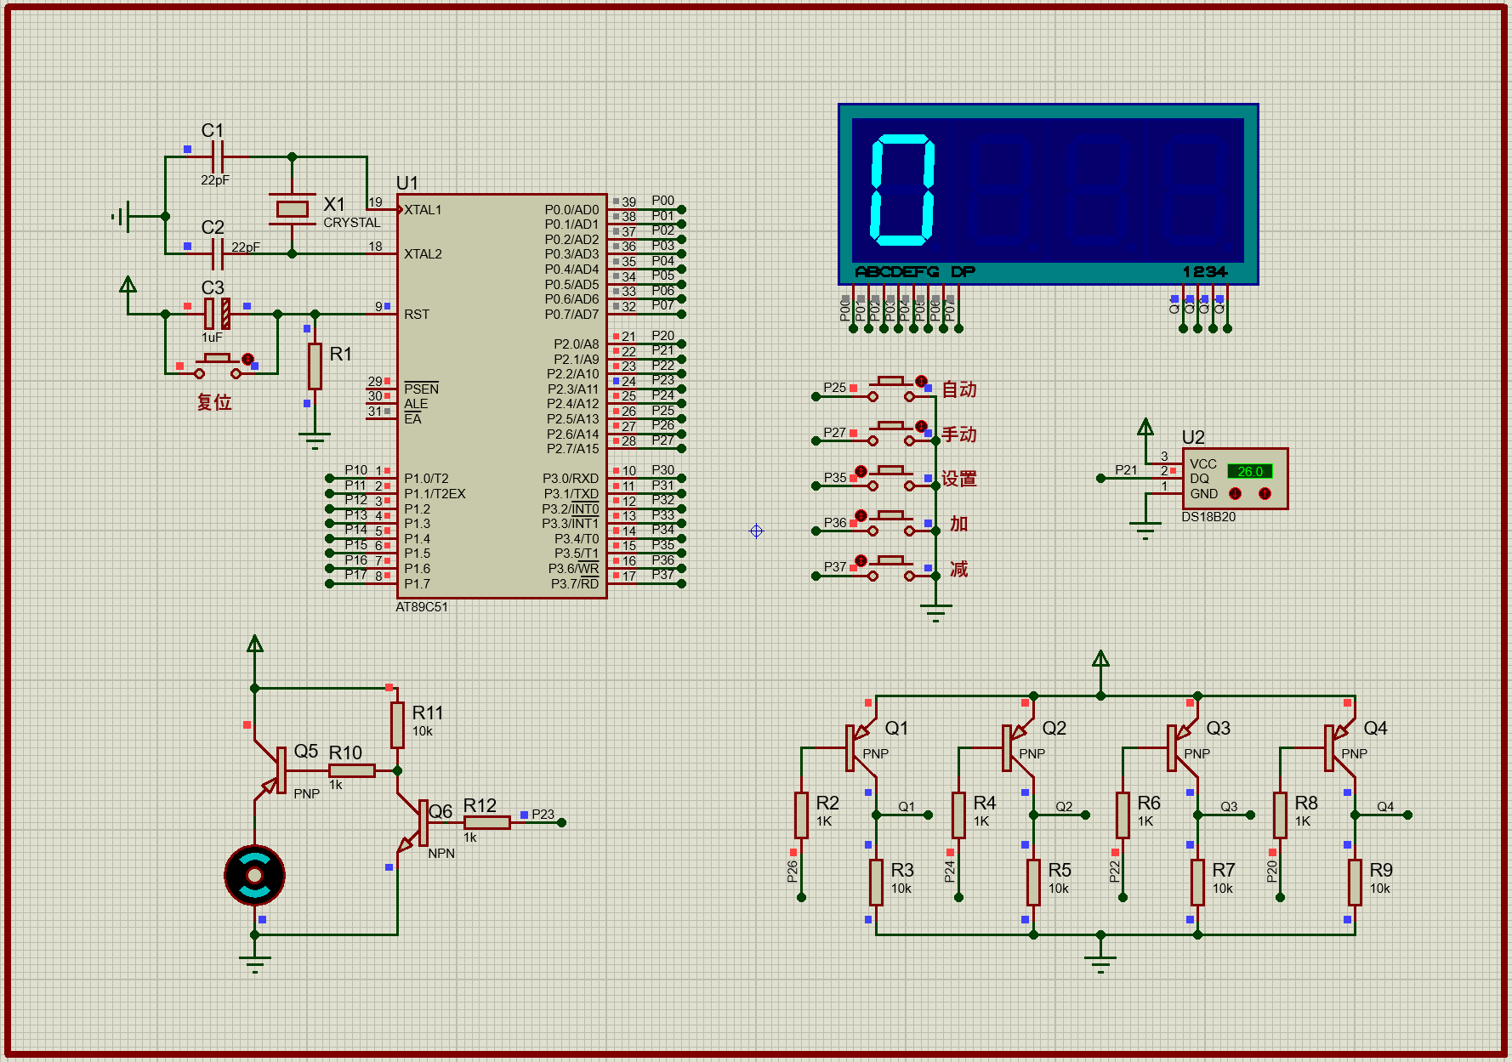Select the power terminal above DS18B20 VCC
Viewport: 1512px width, 1062px height.
click(1145, 428)
